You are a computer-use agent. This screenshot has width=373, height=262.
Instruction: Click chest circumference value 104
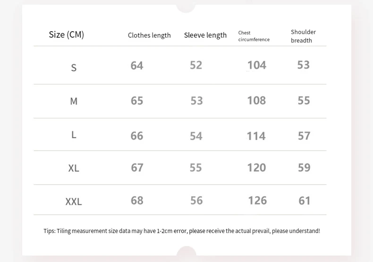(x=257, y=65)
